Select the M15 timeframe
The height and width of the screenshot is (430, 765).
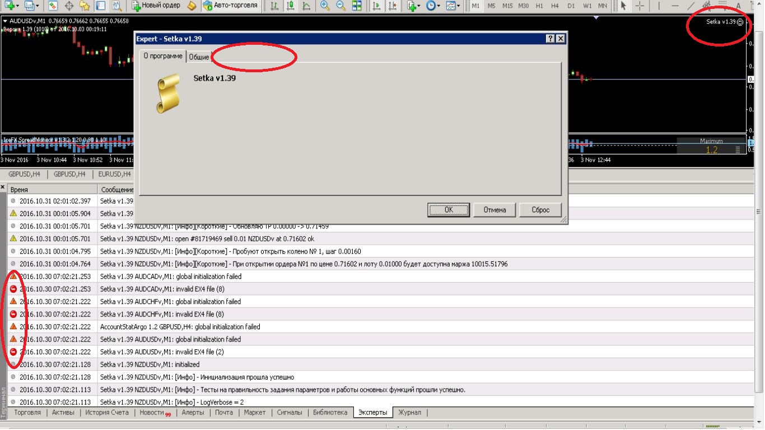(507, 6)
